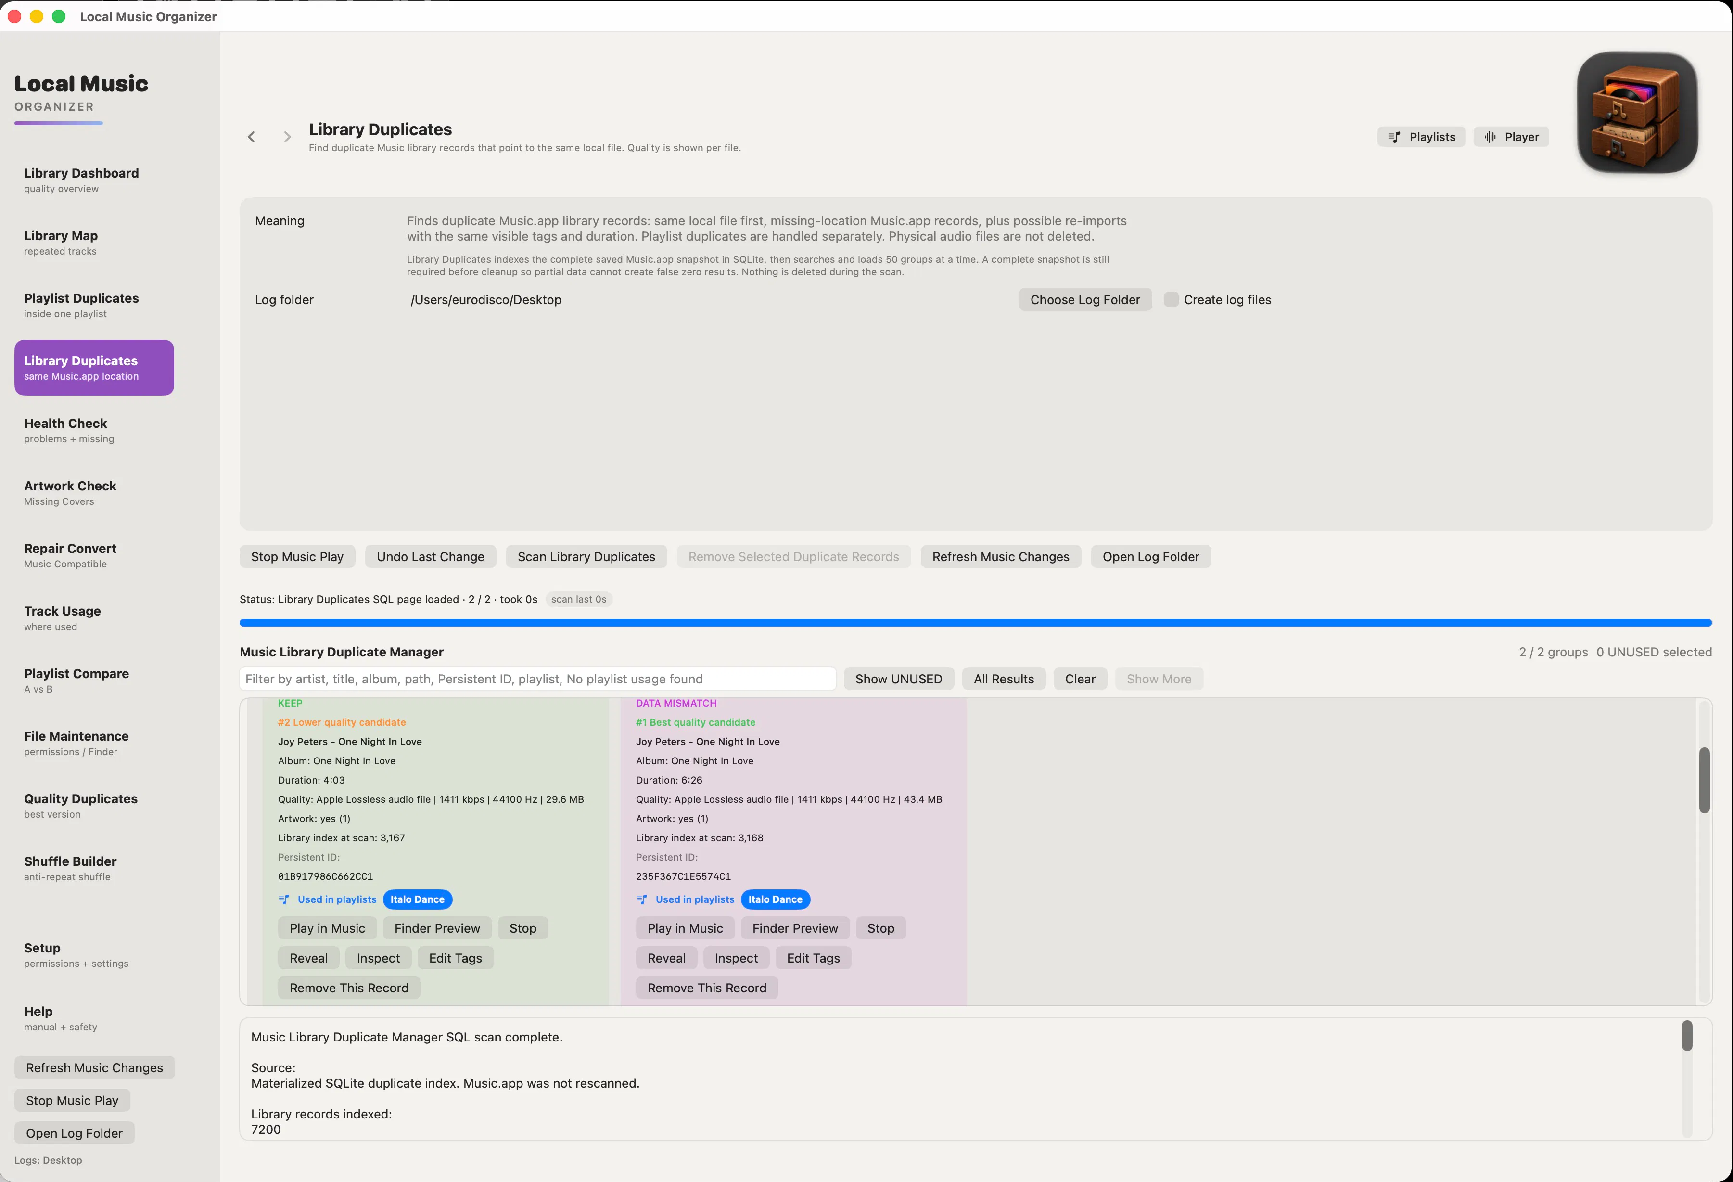Click the duplicate results list scrollbar

pos(1704,780)
